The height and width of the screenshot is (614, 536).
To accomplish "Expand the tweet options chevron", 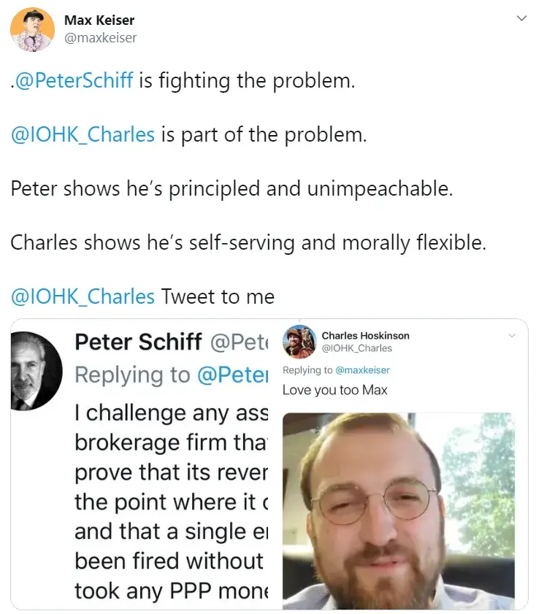I will [521, 18].
